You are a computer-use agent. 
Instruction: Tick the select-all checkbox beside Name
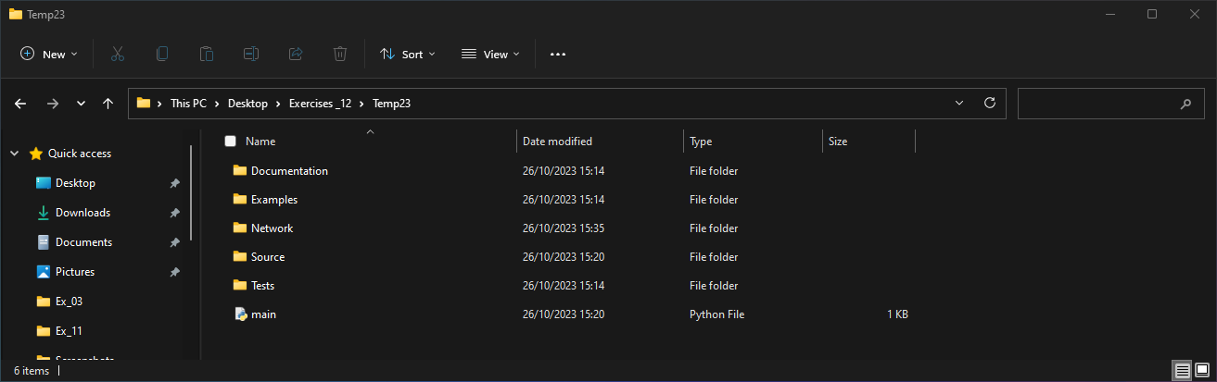coord(231,142)
